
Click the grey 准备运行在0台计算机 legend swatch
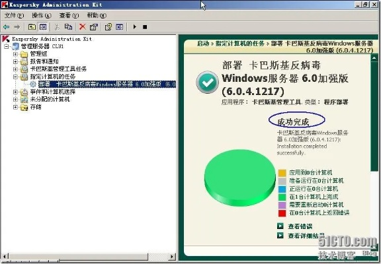click(282, 181)
